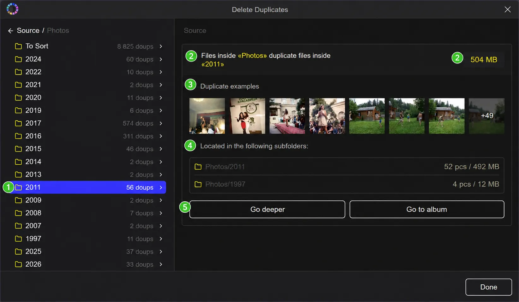Open the Photos/2011 subfolder row
This screenshot has height=302, width=519.
[347, 167]
